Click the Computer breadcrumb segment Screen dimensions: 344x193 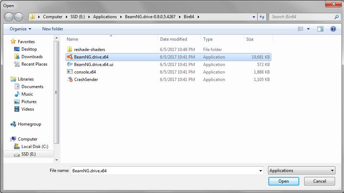coord(53,17)
